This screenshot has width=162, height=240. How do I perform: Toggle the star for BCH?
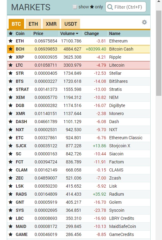(11, 49)
